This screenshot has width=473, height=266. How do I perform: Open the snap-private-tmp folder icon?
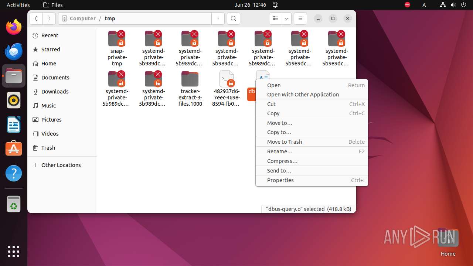pyautogui.click(x=117, y=38)
